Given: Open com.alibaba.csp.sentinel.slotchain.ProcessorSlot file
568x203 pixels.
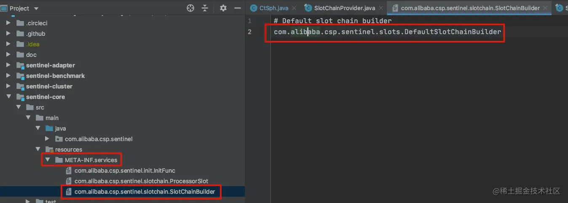Looking at the screenshot, I should [141, 181].
